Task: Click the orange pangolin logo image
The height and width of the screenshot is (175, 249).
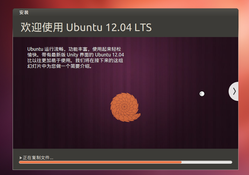Action: [125, 107]
